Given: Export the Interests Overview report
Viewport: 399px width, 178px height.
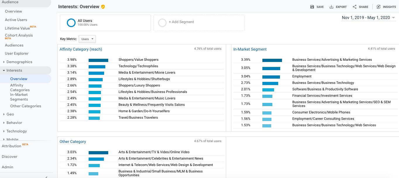Looking at the screenshot, I should pyautogui.click(x=338, y=6).
